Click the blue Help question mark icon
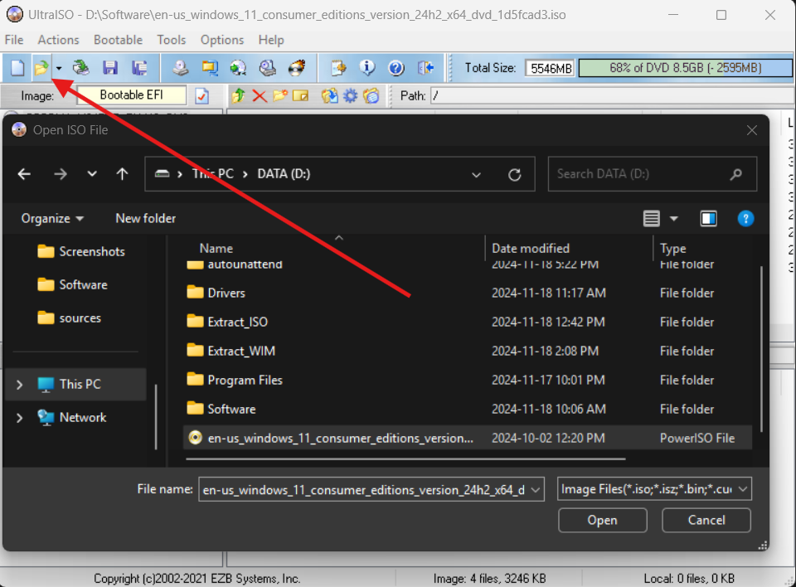Image resolution: width=796 pixels, height=587 pixels. (x=396, y=67)
